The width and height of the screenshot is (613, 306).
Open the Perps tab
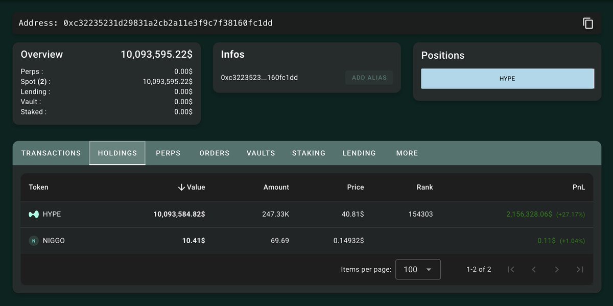[x=168, y=153]
